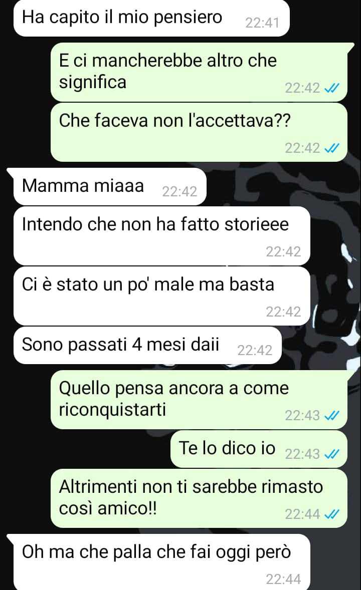Click the 22:44 timestamp on last received message

(x=283, y=578)
